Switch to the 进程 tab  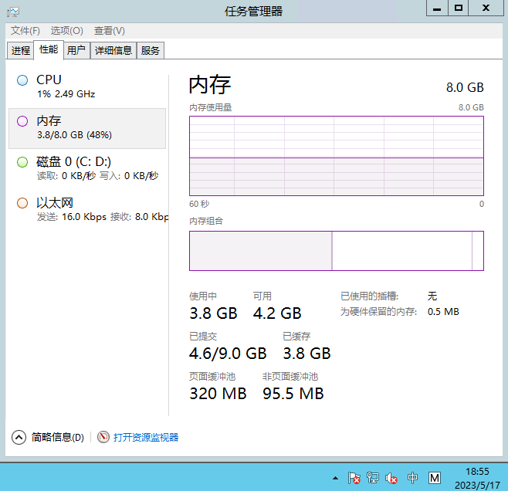(21, 51)
